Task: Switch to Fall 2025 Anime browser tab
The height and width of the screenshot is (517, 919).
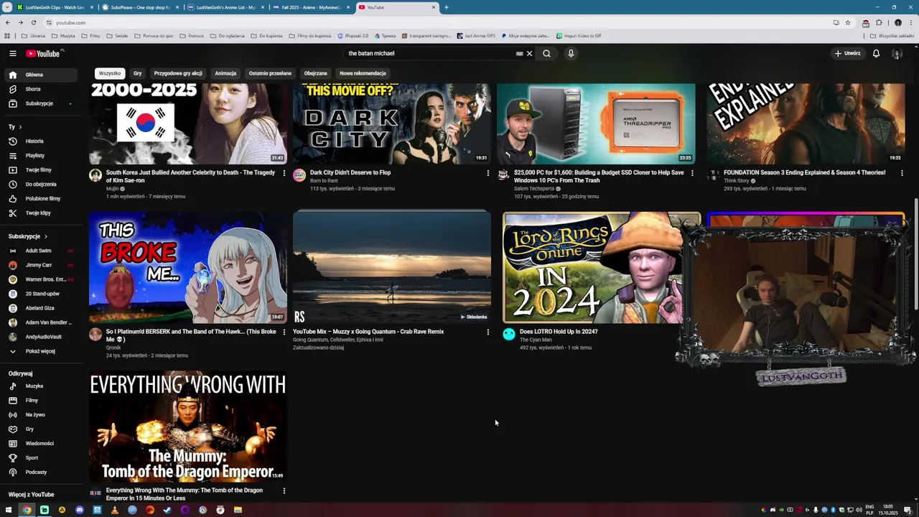Action: [310, 7]
